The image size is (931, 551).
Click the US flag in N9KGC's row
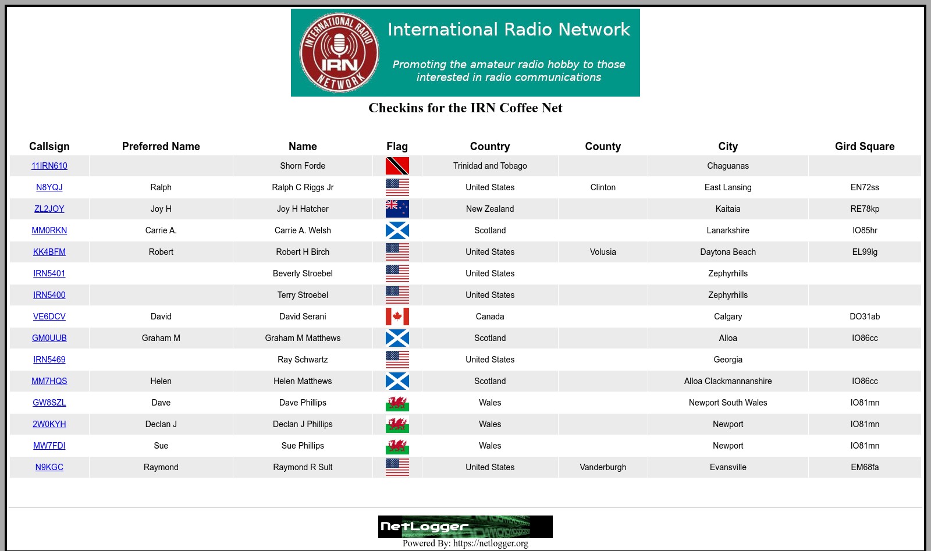pos(397,467)
